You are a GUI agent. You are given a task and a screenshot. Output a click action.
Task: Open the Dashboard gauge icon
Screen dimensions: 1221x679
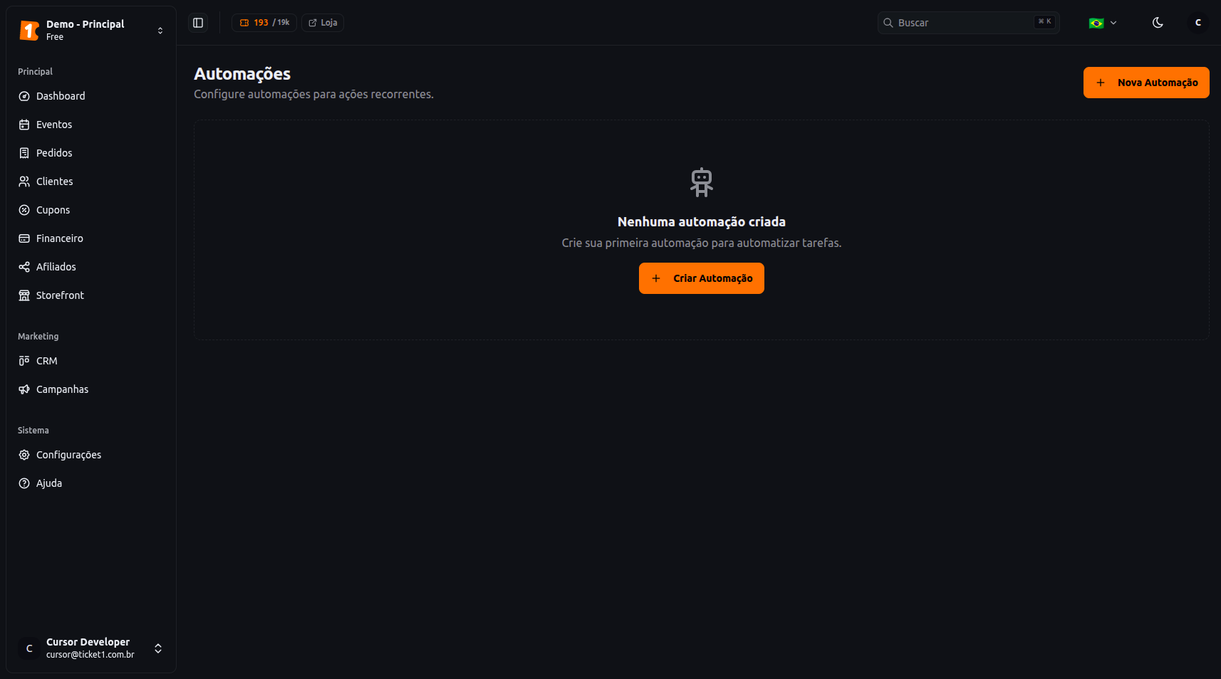point(24,96)
